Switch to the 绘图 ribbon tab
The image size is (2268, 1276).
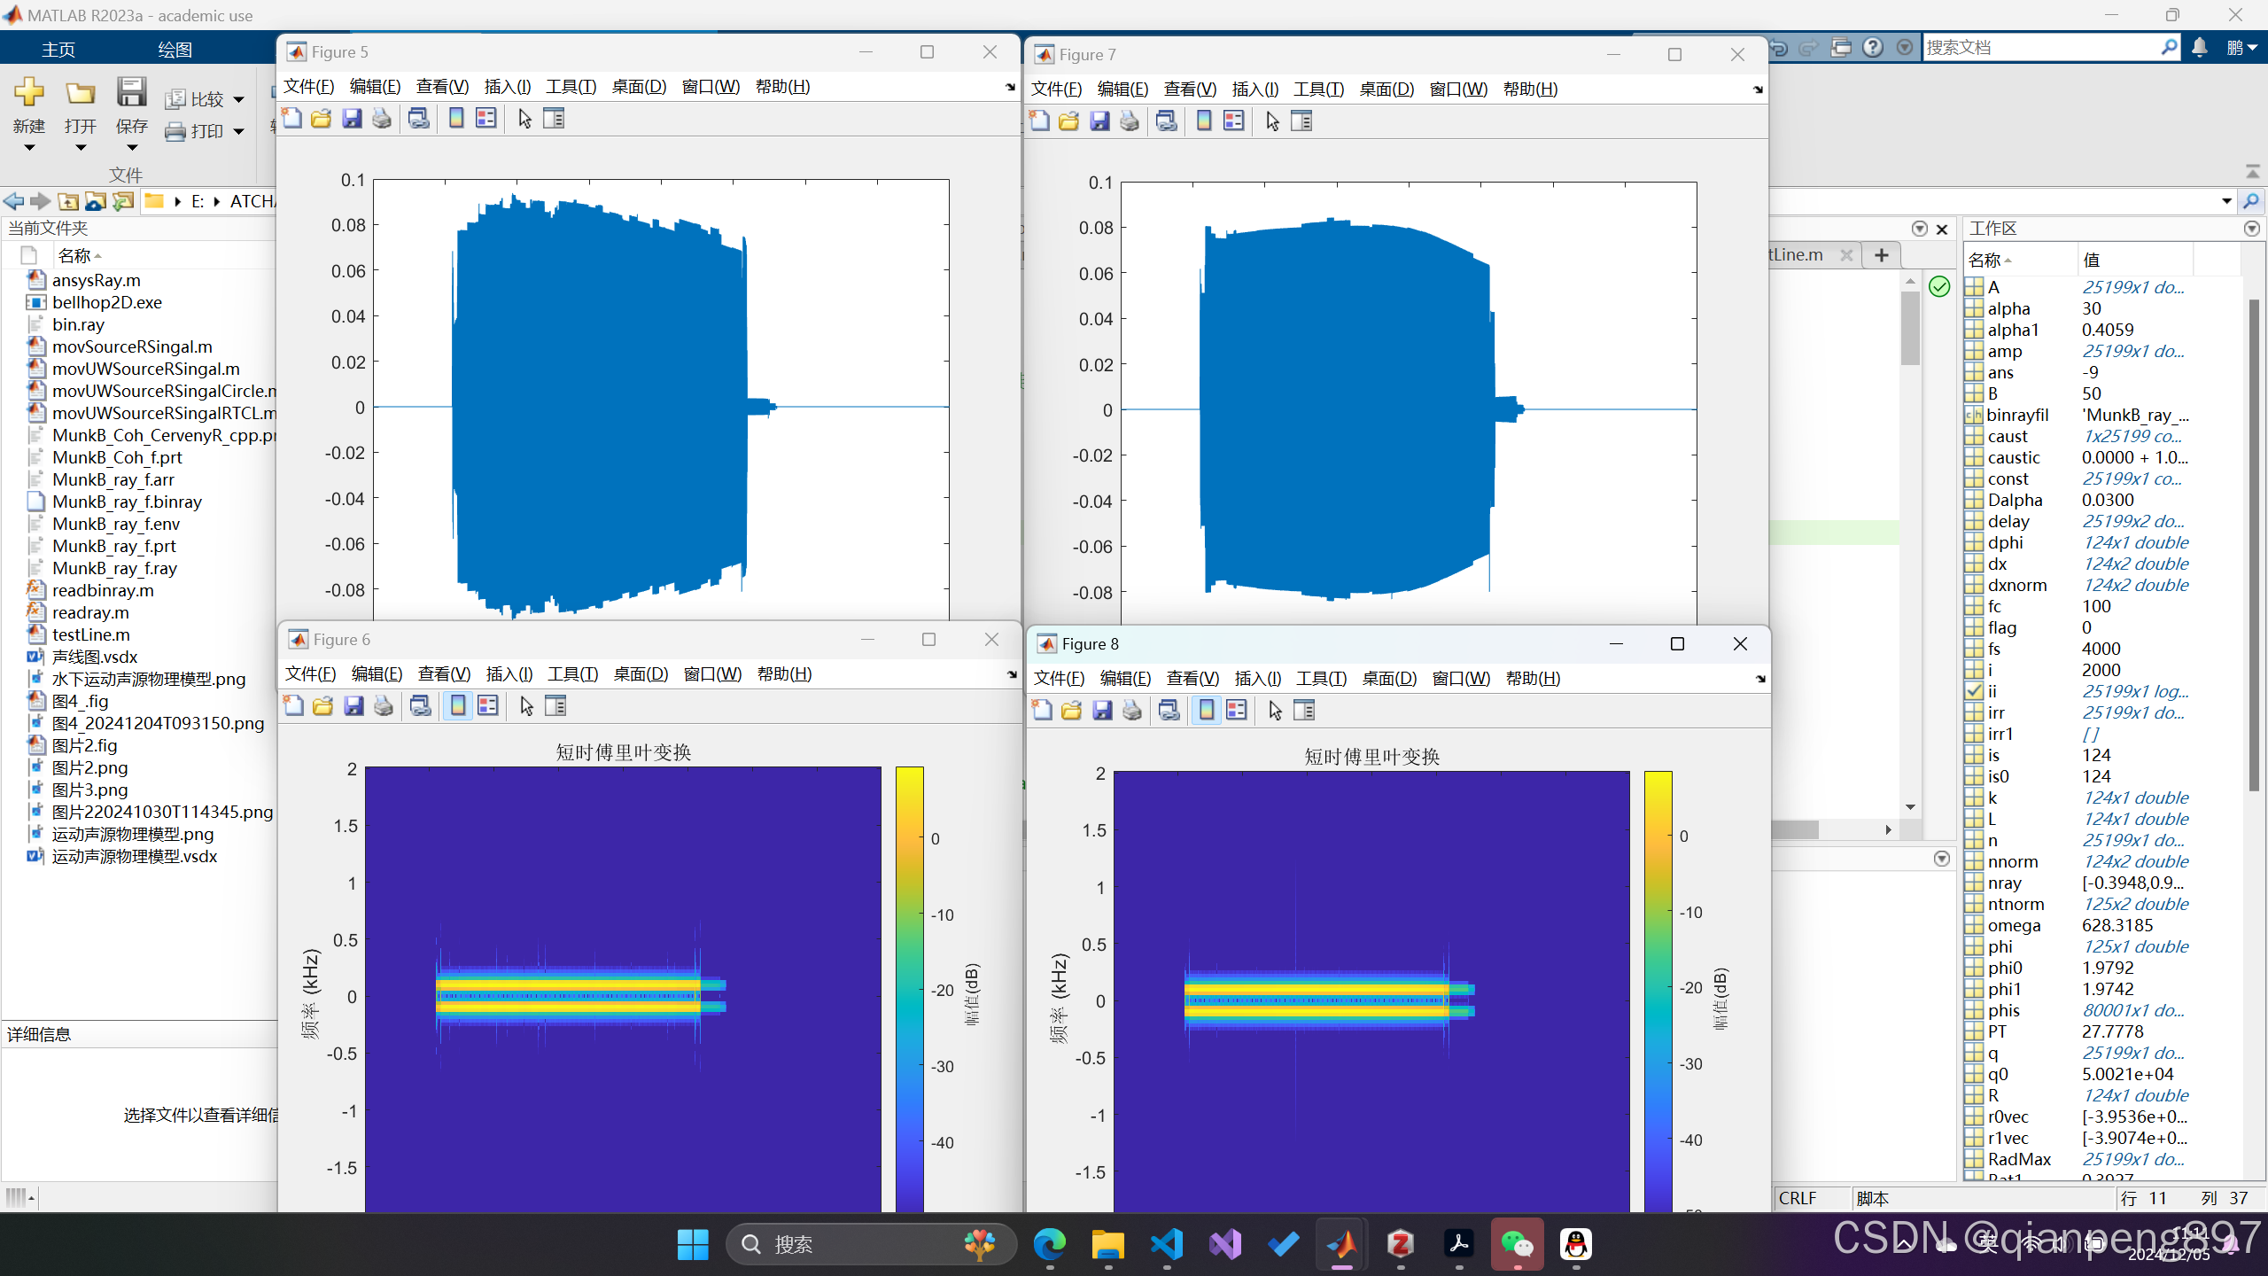(175, 50)
